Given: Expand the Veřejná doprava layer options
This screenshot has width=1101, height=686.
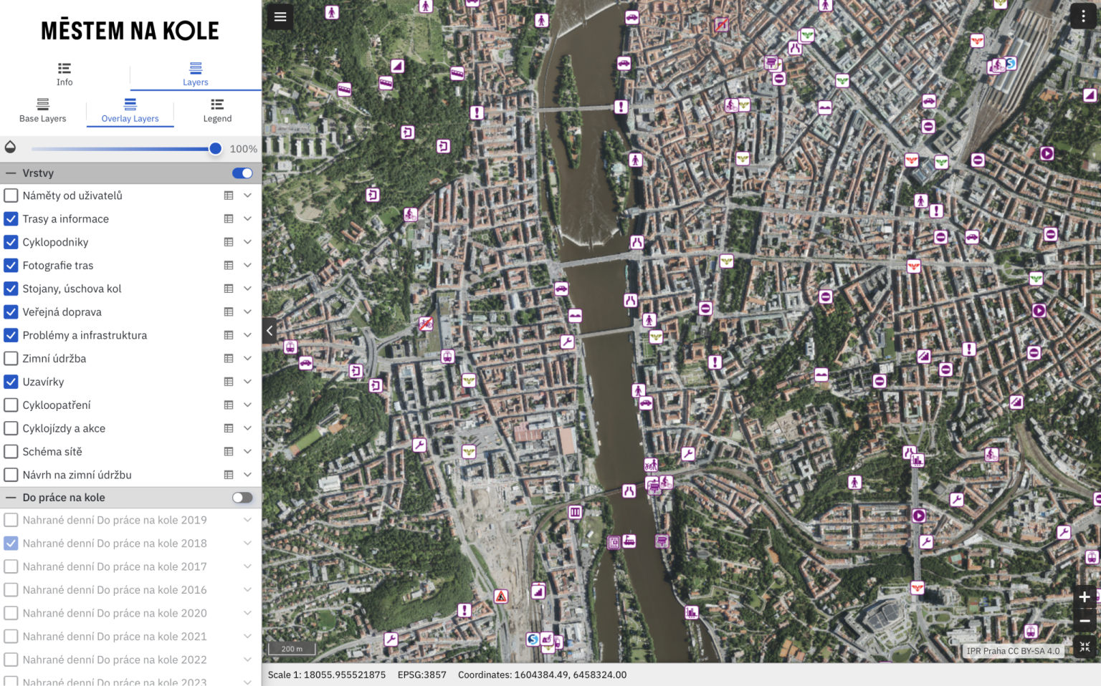Looking at the screenshot, I should pos(247,312).
